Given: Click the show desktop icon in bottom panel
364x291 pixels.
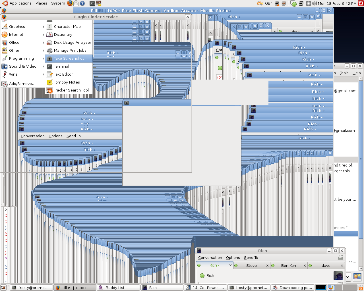Looking at the screenshot, I should tap(4, 288).
